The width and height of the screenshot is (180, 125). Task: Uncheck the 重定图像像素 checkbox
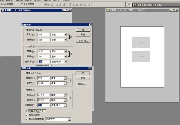pyautogui.click(x=27, y=119)
